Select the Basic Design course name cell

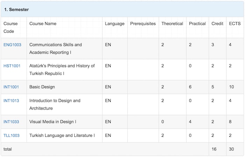(x=64, y=87)
